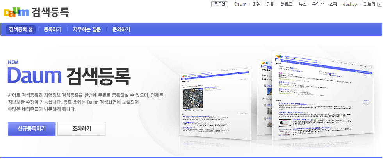Open the 로그인 login button
The width and height of the screenshot is (383, 159).
click(219, 4)
